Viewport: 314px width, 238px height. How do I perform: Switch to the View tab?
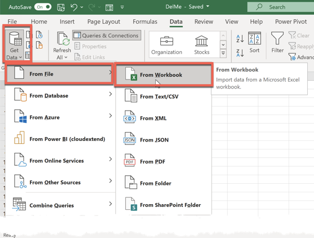point(232,21)
